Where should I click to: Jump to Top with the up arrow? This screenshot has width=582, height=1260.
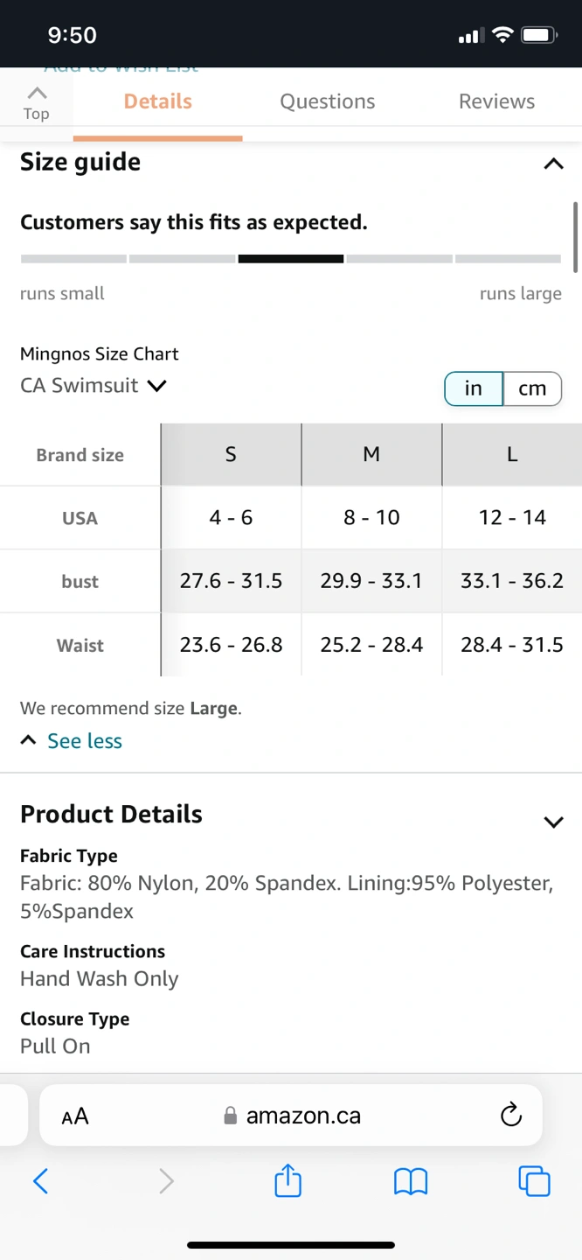[x=37, y=102]
